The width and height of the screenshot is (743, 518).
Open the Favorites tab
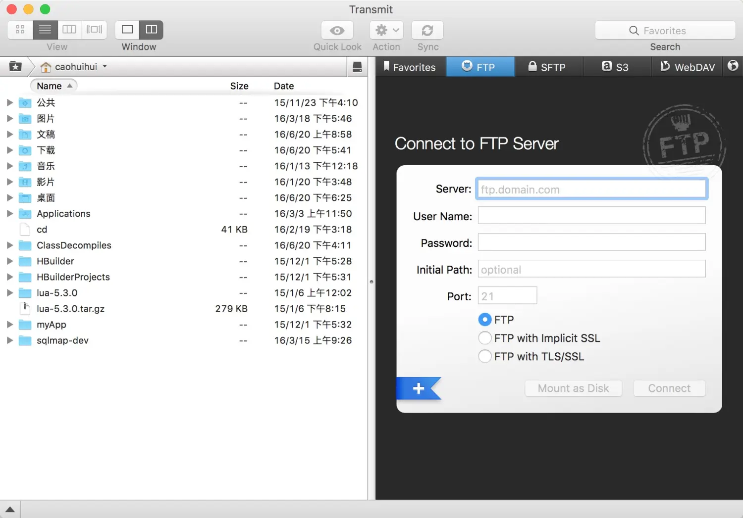pyautogui.click(x=410, y=67)
